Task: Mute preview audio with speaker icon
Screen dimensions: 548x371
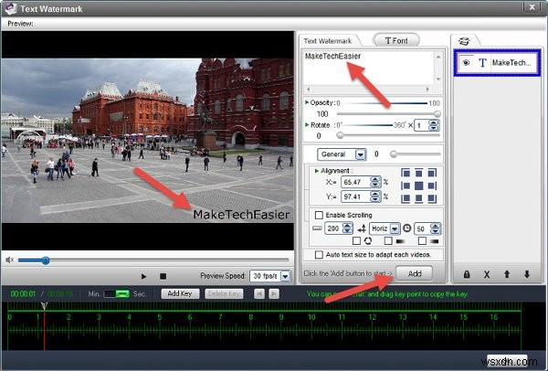Action: [9, 260]
